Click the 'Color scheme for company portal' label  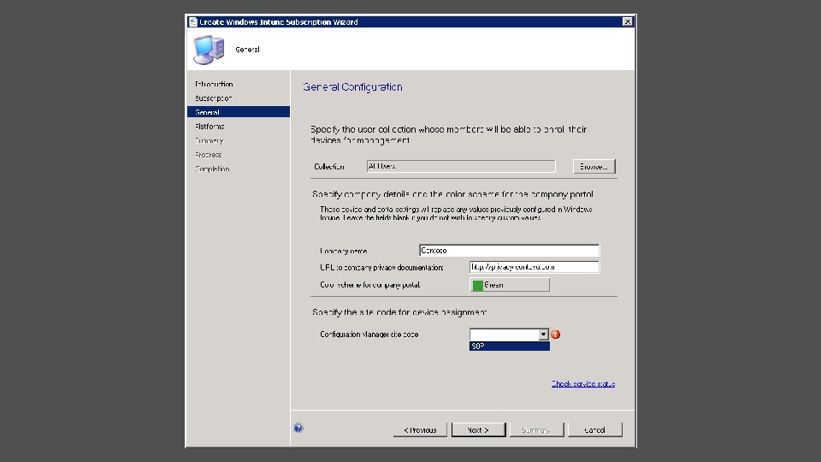(370, 285)
